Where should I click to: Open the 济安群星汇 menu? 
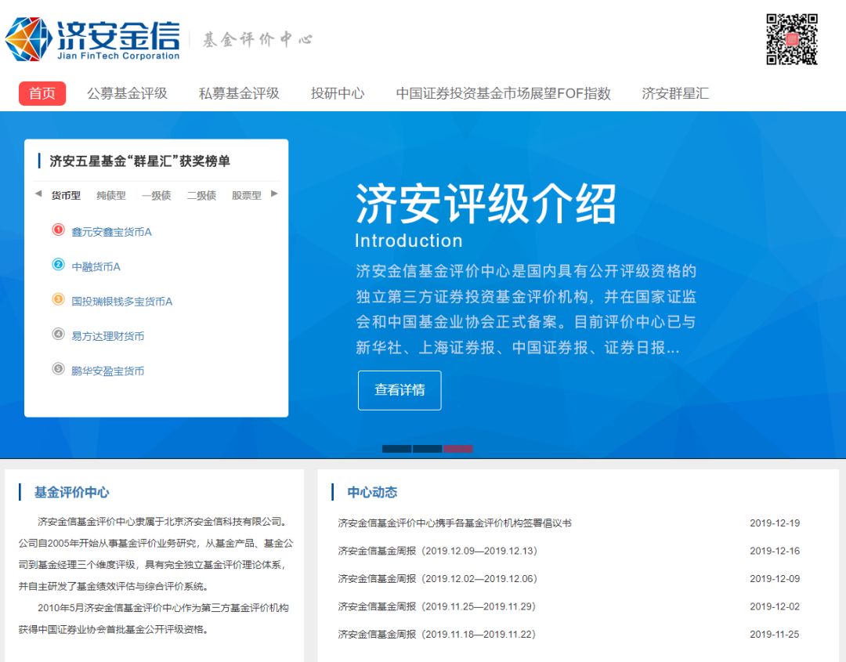[675, 93]
